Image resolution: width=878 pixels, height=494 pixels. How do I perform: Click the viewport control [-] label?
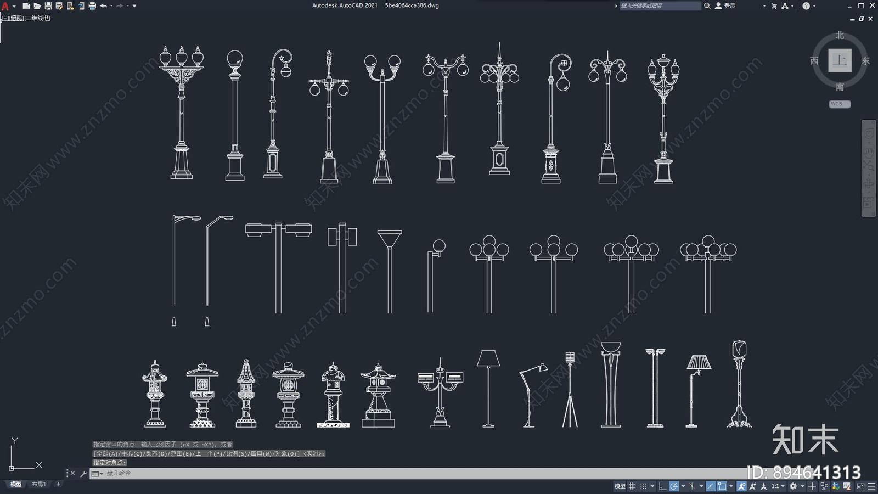pos(5,18)
